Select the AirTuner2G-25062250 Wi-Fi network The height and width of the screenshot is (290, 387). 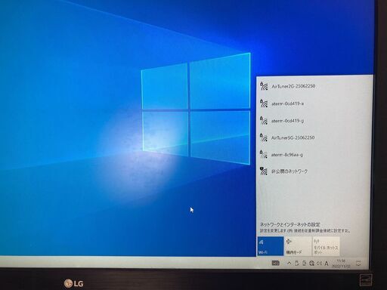[314, 86]
